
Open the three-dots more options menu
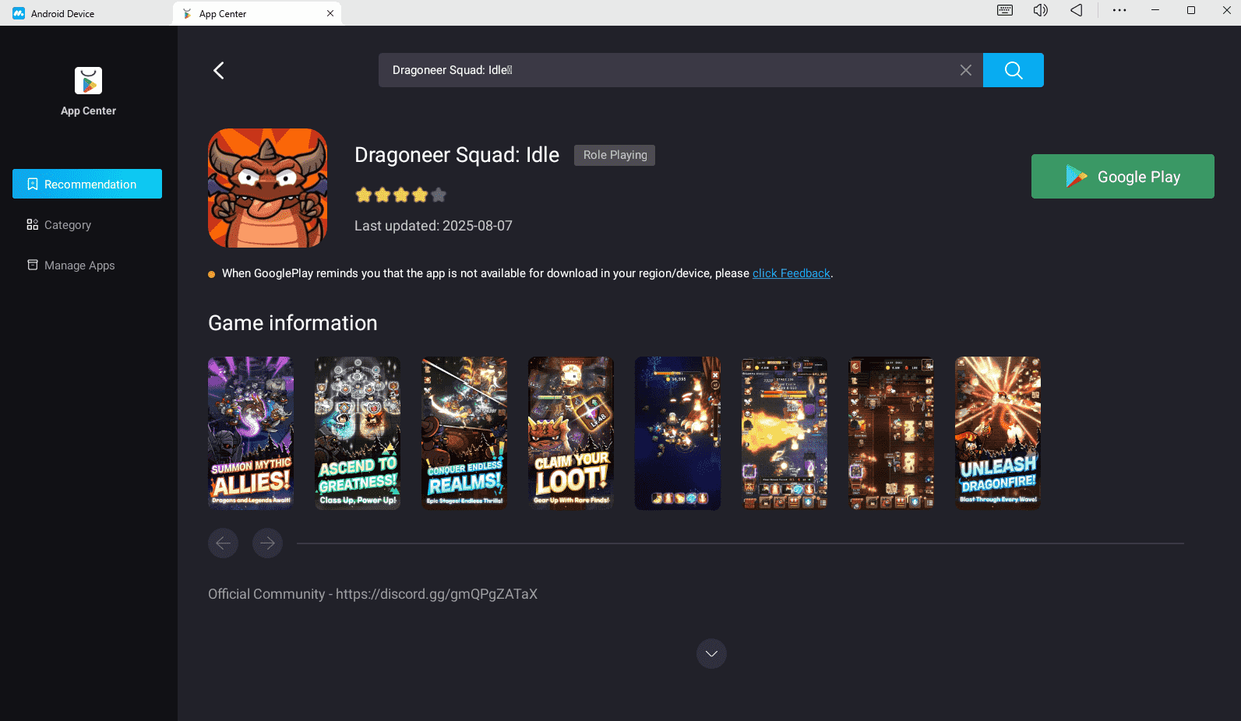[1119, 11]
